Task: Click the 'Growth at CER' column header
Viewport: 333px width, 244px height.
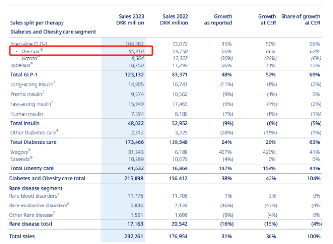Action: click(267, 20)
